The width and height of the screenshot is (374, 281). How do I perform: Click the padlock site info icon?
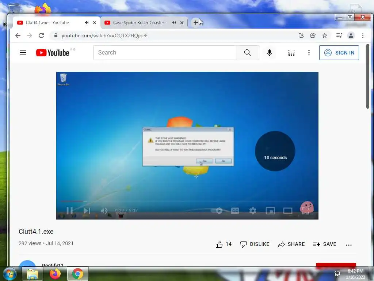tap(56, 35)
